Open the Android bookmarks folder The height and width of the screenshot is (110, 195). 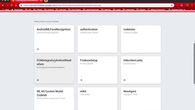pyautogui.click(x=49, y=9)
